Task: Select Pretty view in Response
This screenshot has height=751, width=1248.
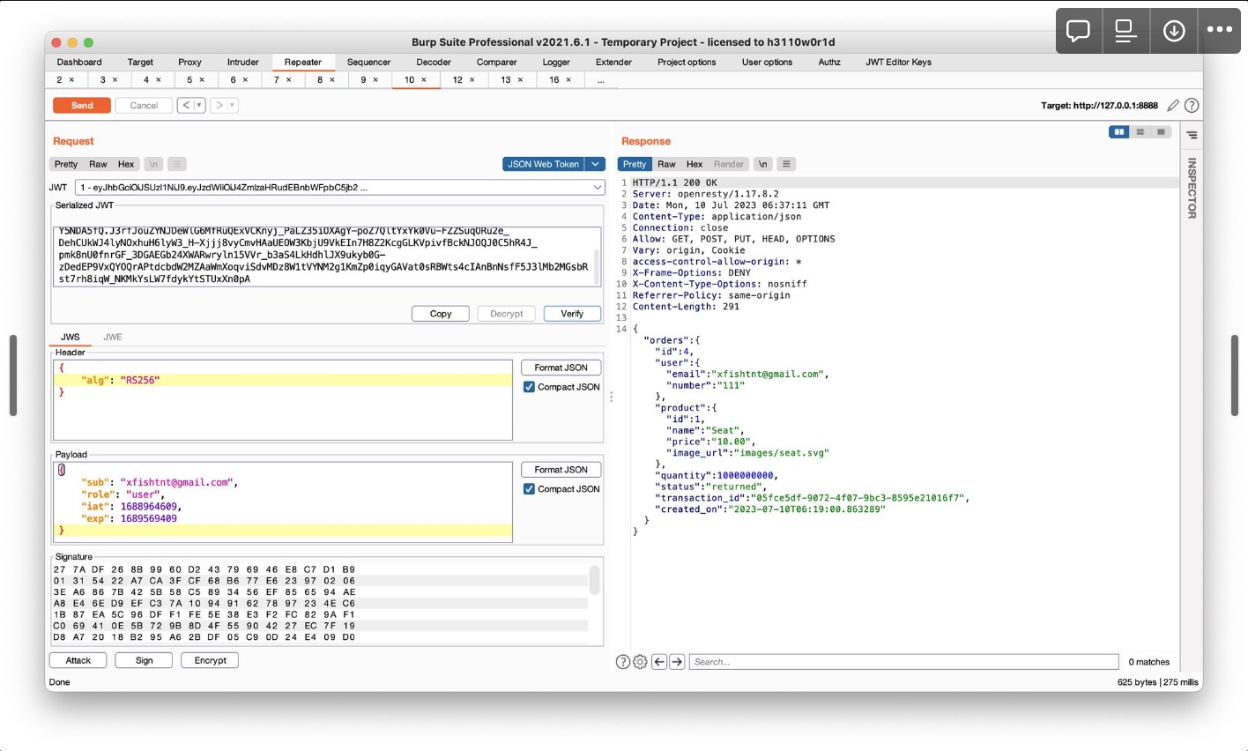Action: pos(635,164)
